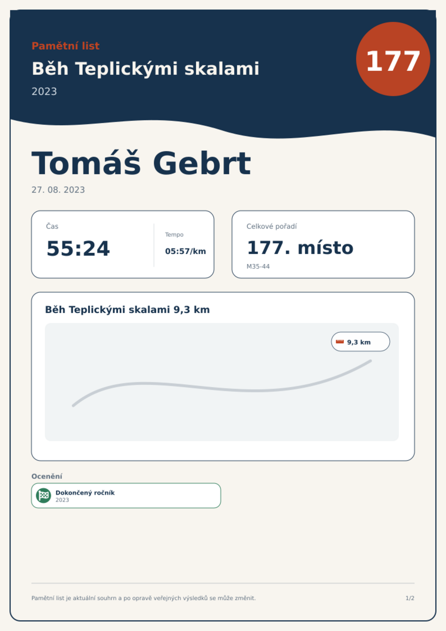Select the runner name Tomáš Gebrt

coord(141,163)
